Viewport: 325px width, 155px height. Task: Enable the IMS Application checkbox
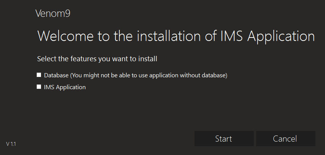[x=39, y=86]
